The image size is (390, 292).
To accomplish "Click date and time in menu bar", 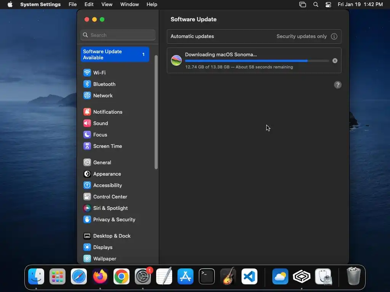I will coord(360,5).
